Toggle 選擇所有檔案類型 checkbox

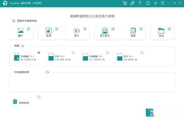(x=14, y=21)
